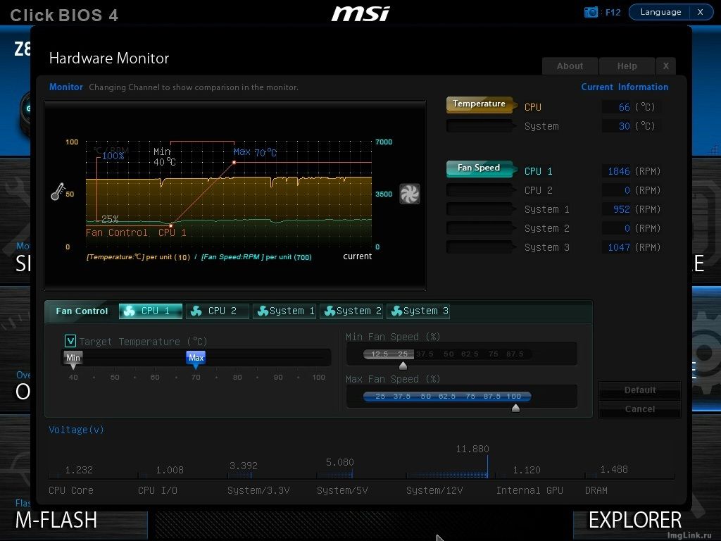Click the Cancel button
The width and height of the screenshot is (721, 541).
coord(639,409)
